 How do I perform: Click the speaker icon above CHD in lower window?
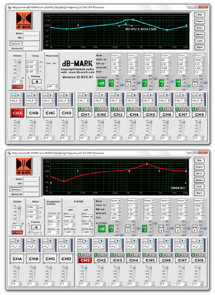pyautogui.click(x=67, y=241)
